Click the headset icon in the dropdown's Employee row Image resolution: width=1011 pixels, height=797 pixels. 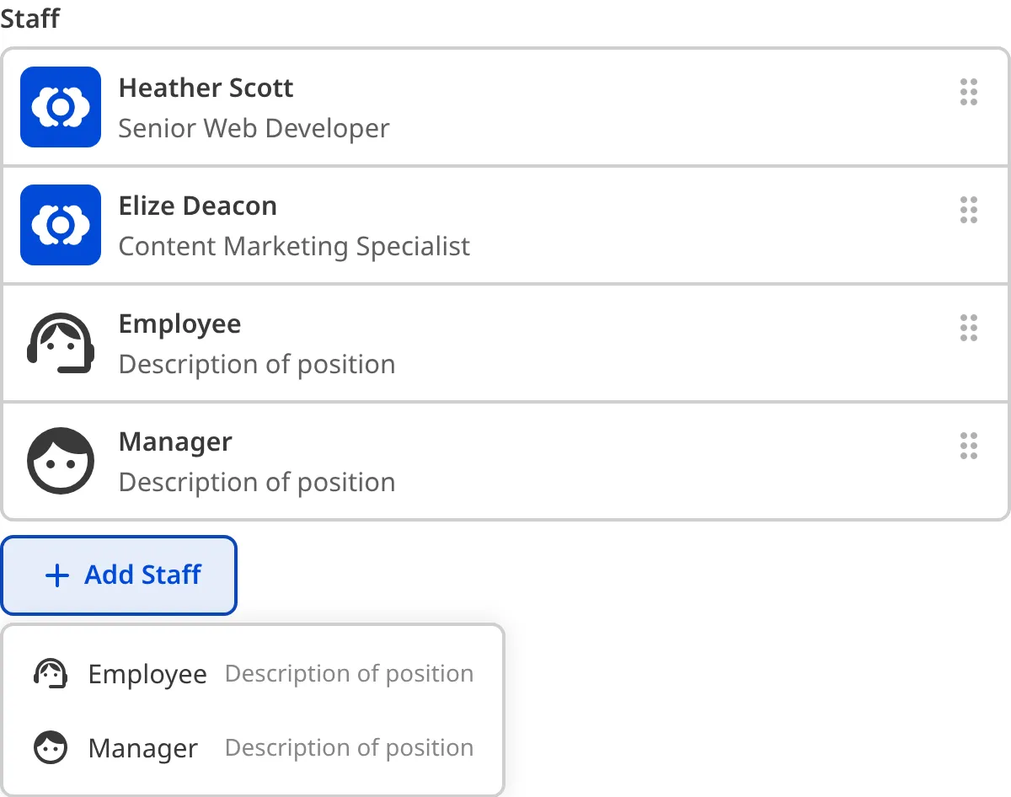click(51, 673)
